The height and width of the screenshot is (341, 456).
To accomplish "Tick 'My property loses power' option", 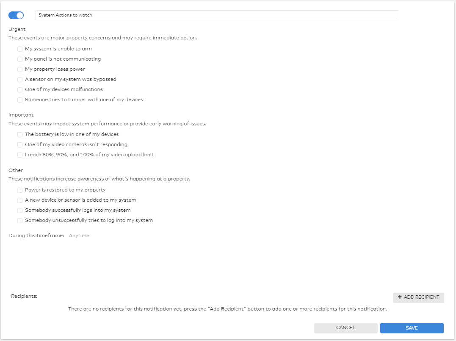I will (20, 69).
